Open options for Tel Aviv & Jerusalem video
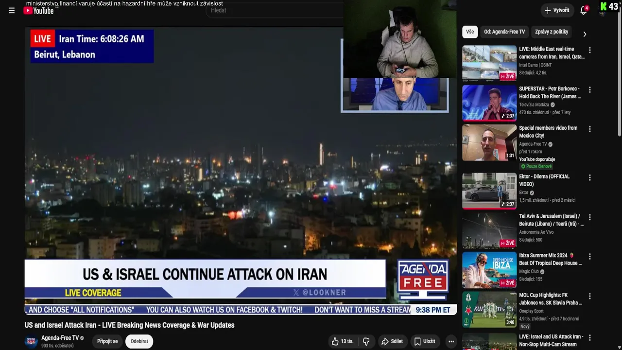Viewport: 622px width, 350px height. [590, 217]
